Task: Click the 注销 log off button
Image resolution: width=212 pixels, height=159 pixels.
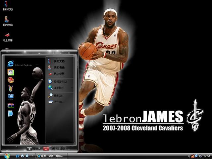Action: click(x=33, y=149)
